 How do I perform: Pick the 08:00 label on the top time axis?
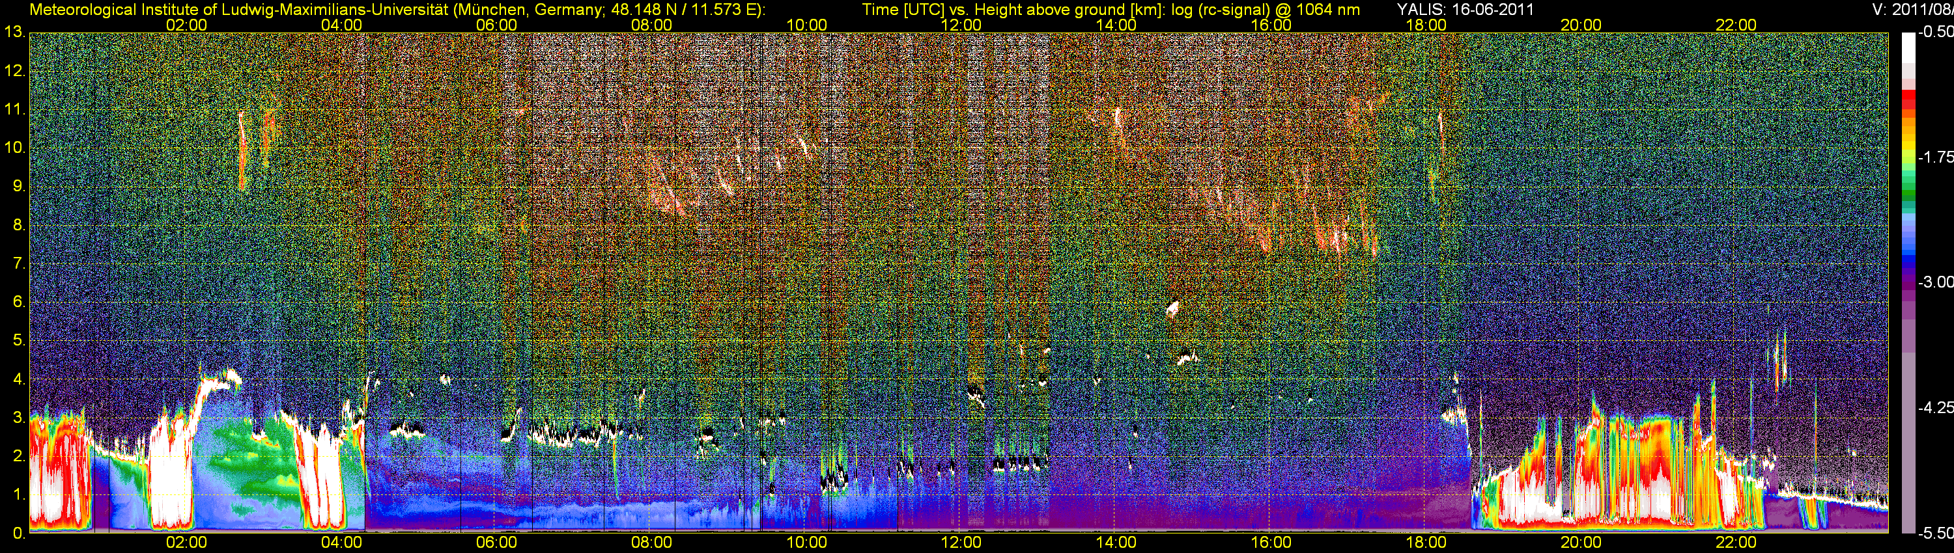651,25
